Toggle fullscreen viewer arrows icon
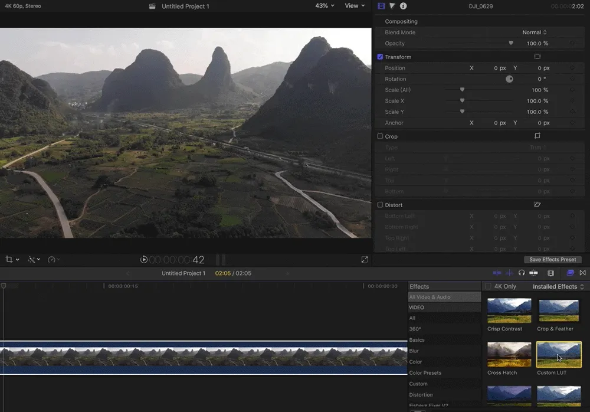The width and height of the screenshot is (590, 412). [x=364, y=260]
